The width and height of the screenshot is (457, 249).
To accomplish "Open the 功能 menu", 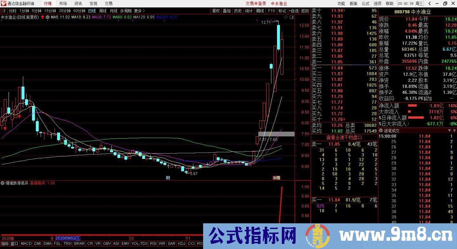I will pos(341,3).
